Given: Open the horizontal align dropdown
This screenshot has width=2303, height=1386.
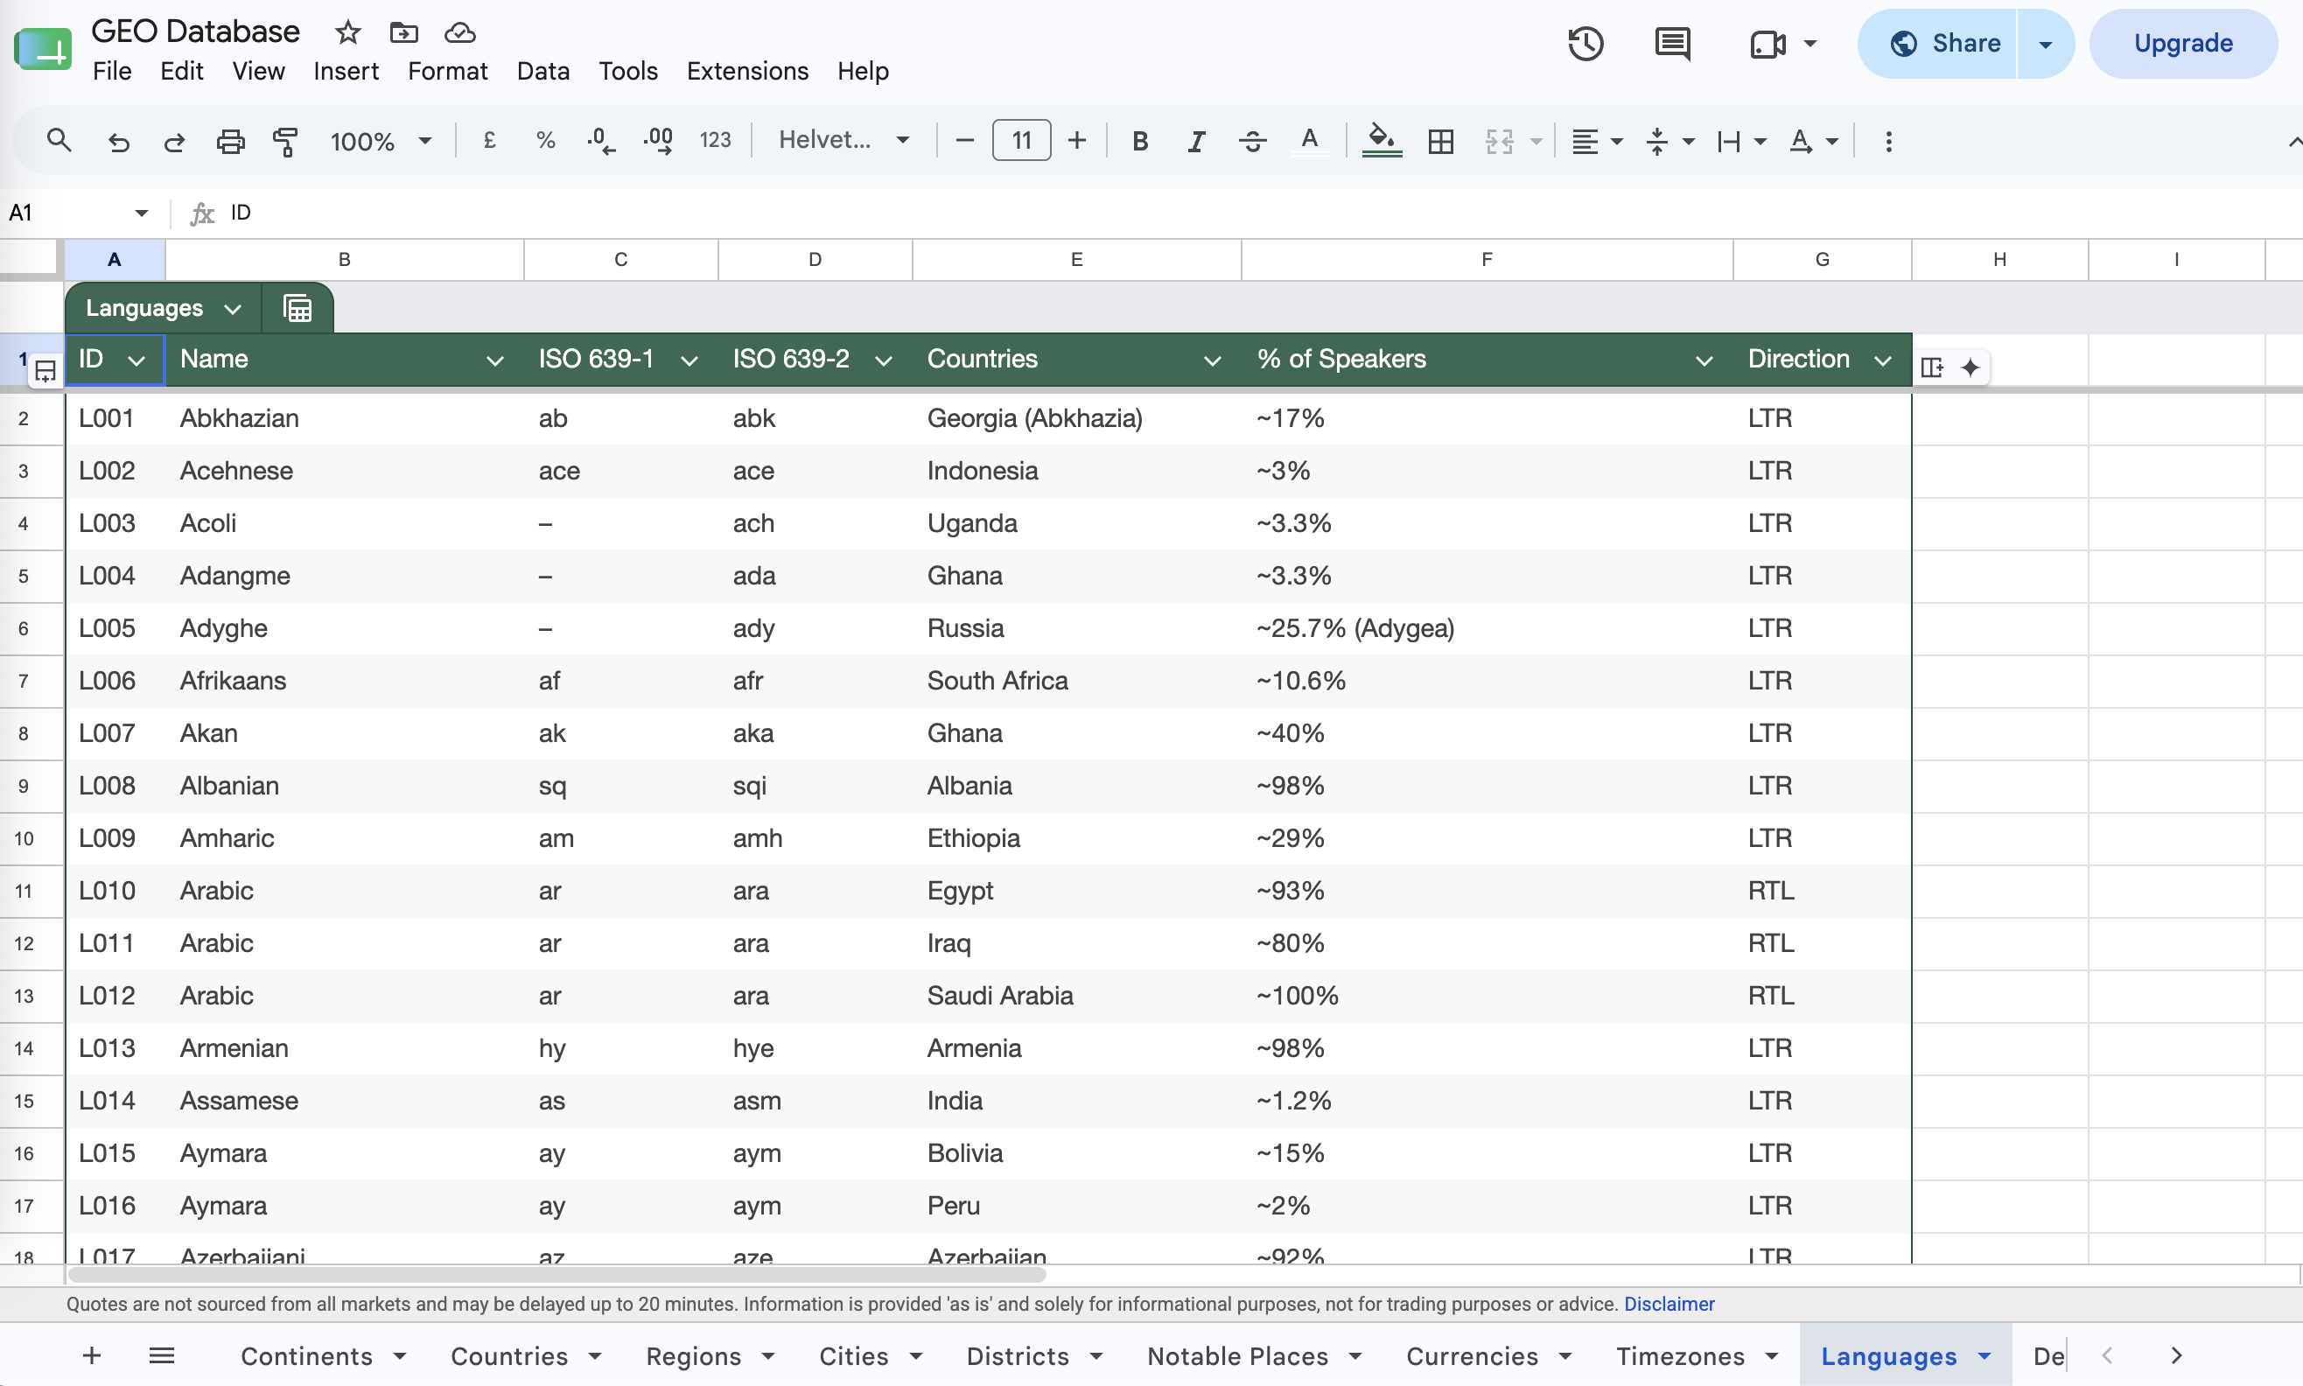Looking at the screenshot, I should [1597, 142].
